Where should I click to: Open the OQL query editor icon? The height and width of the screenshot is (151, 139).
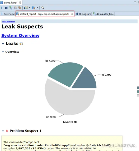click(15, 8)
